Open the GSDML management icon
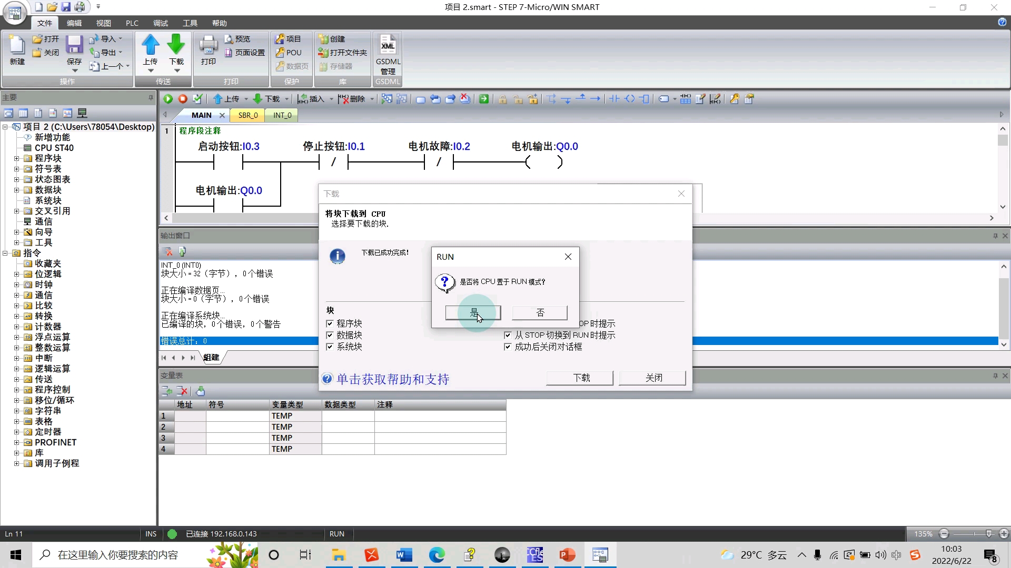This screenshot has width=1011, height=568. [x=388, y=46]
